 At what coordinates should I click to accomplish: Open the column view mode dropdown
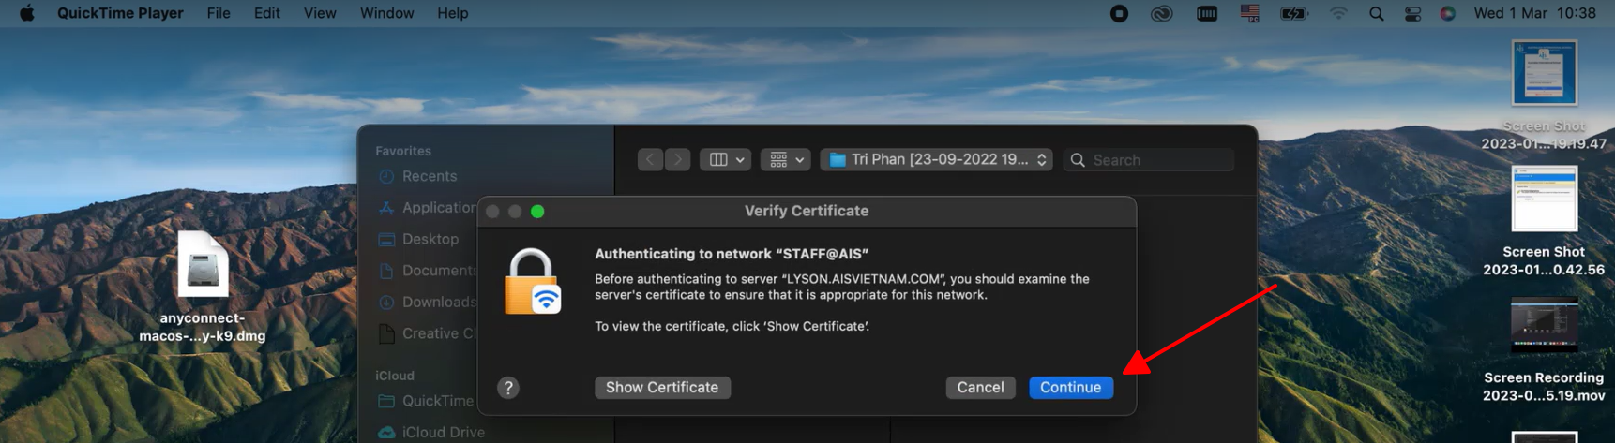pyautogui.click(x=726, y=160)
